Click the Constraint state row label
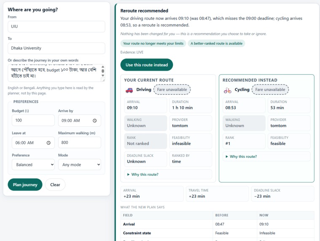320x241 pixels. [137, 233]
